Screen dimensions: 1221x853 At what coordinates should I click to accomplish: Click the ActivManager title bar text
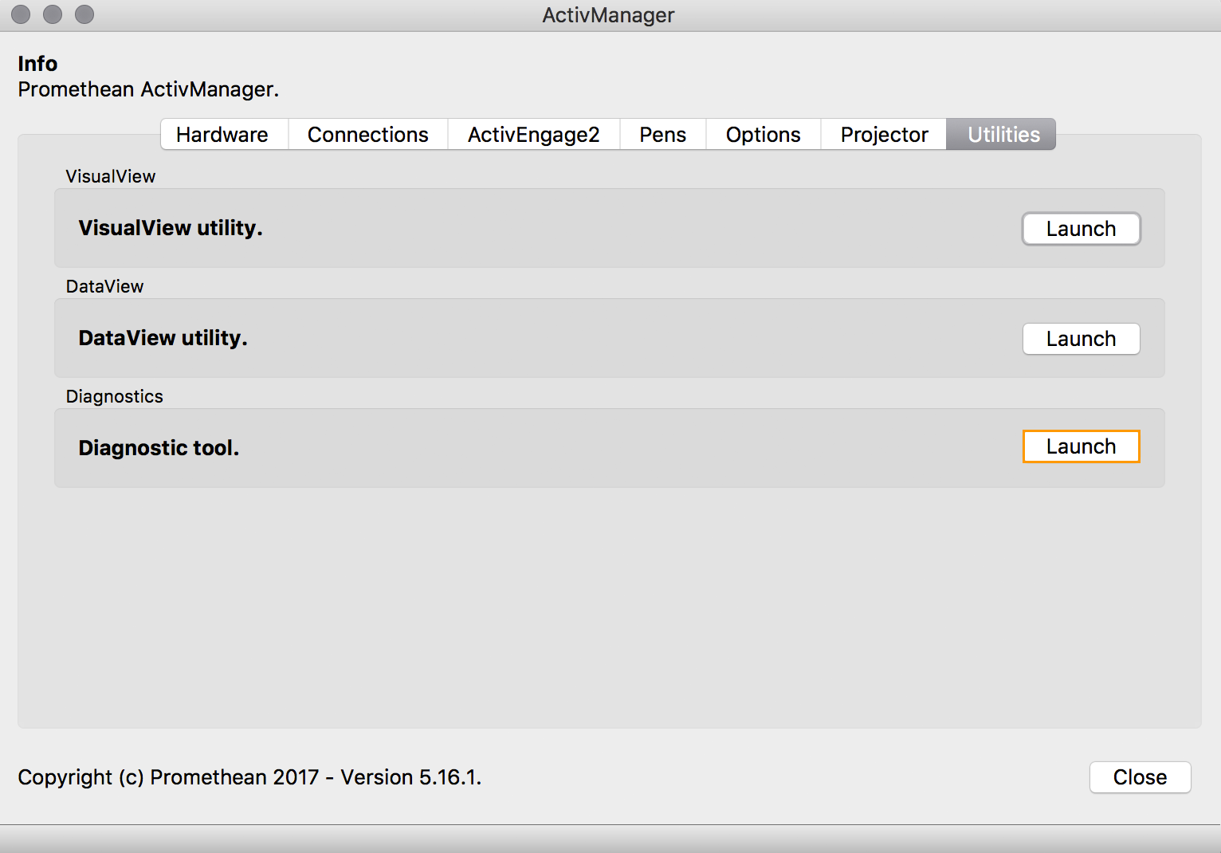point(608,14)
